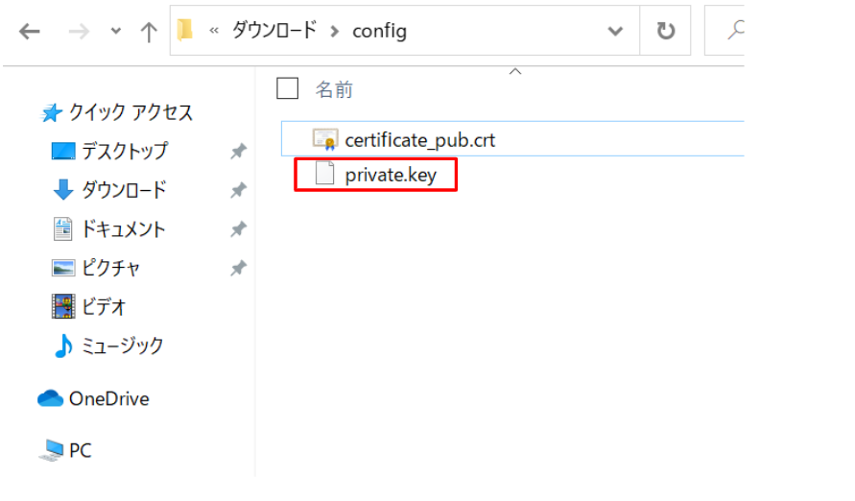Refresh the config folder view

tap(665, 31)
